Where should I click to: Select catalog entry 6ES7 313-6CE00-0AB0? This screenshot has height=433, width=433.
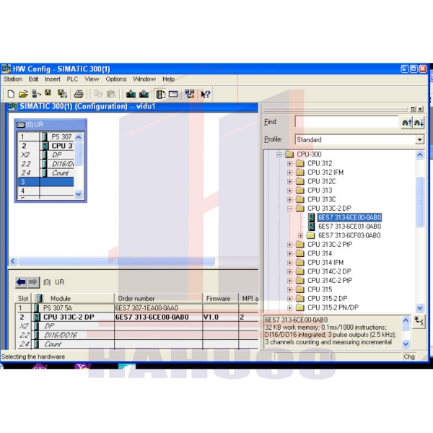[349, 218]
